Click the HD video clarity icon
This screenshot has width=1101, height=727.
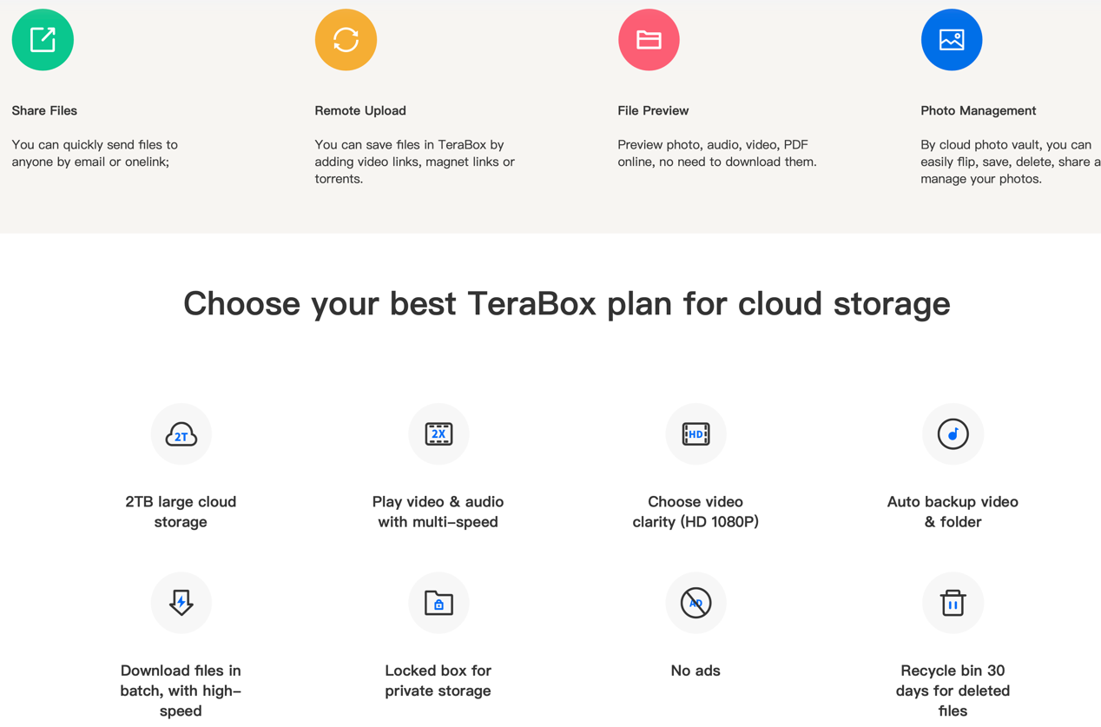click(x=696, y=433)
